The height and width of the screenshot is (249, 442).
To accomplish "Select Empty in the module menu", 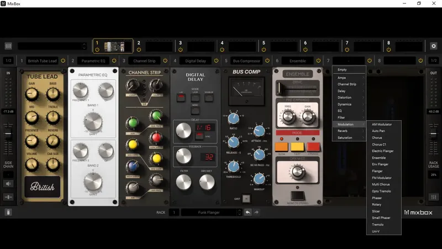I will pyautogui.click(x=349, y=70).
